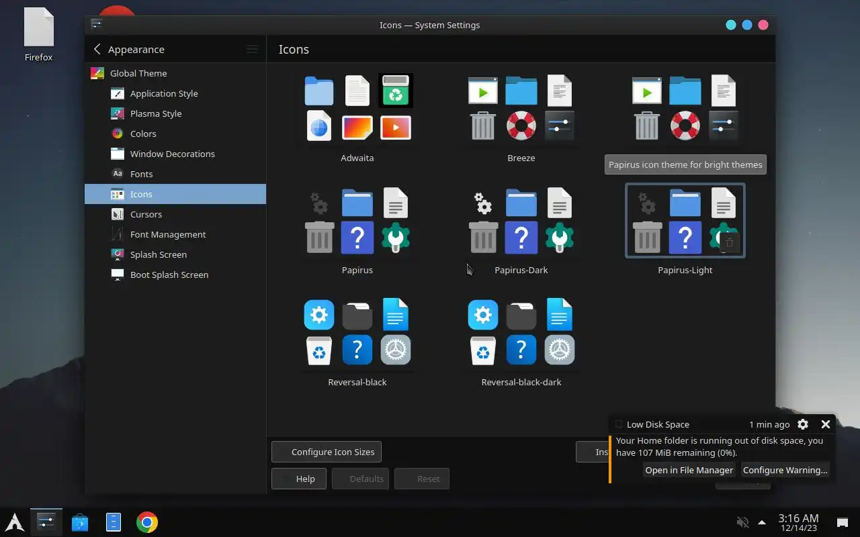Click the Colors wheel icon
Viewport: 860px width, 537px height.
118,134
